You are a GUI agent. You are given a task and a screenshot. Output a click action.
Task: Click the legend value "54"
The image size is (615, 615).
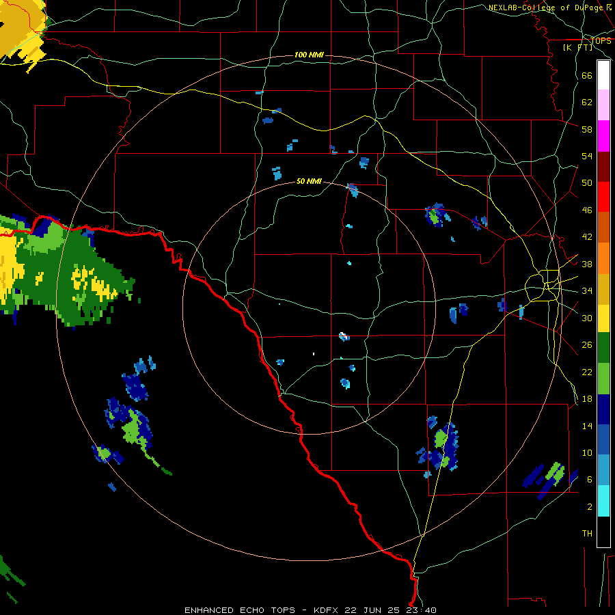pos(587,156)
